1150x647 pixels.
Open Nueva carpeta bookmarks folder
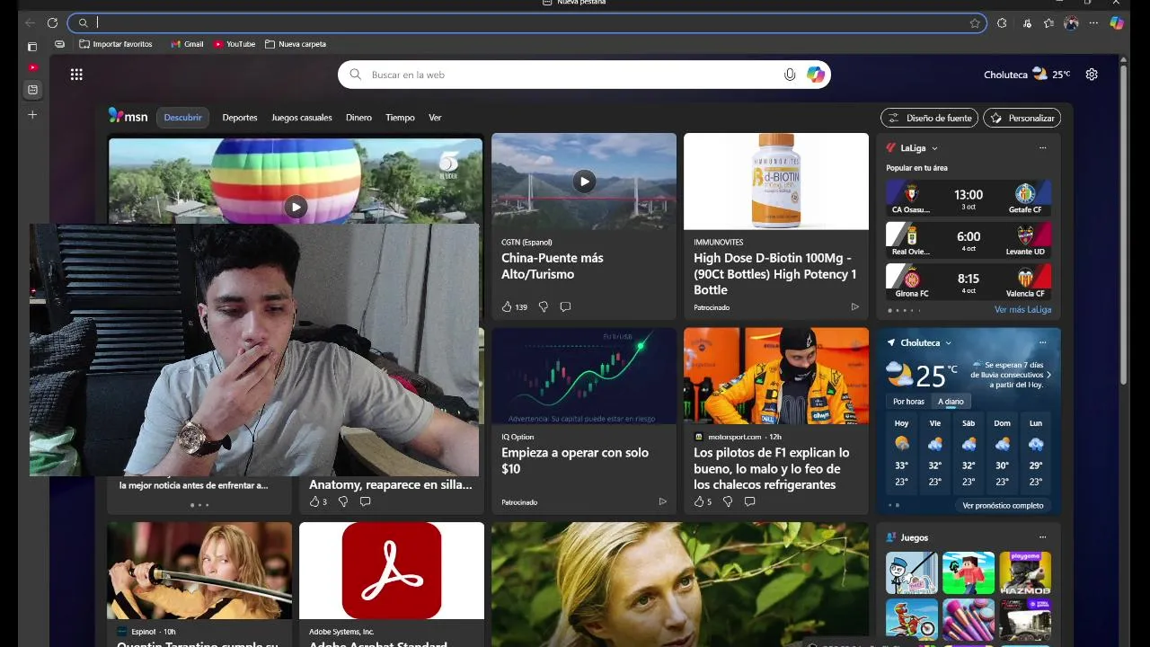[x=296, y=44]
